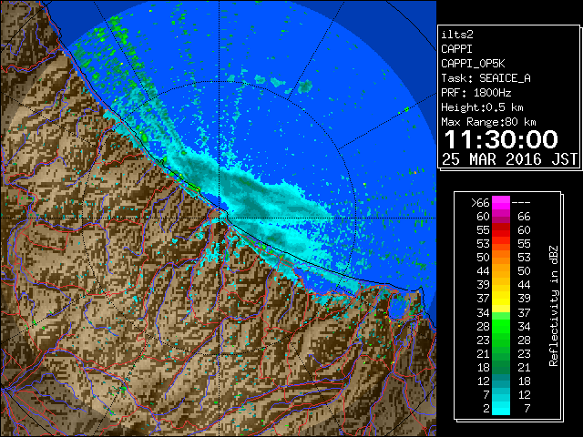Screen dimensions: 583x437
Task: Click the "CAPPI_0P5K" product name text
Action: 473,64
